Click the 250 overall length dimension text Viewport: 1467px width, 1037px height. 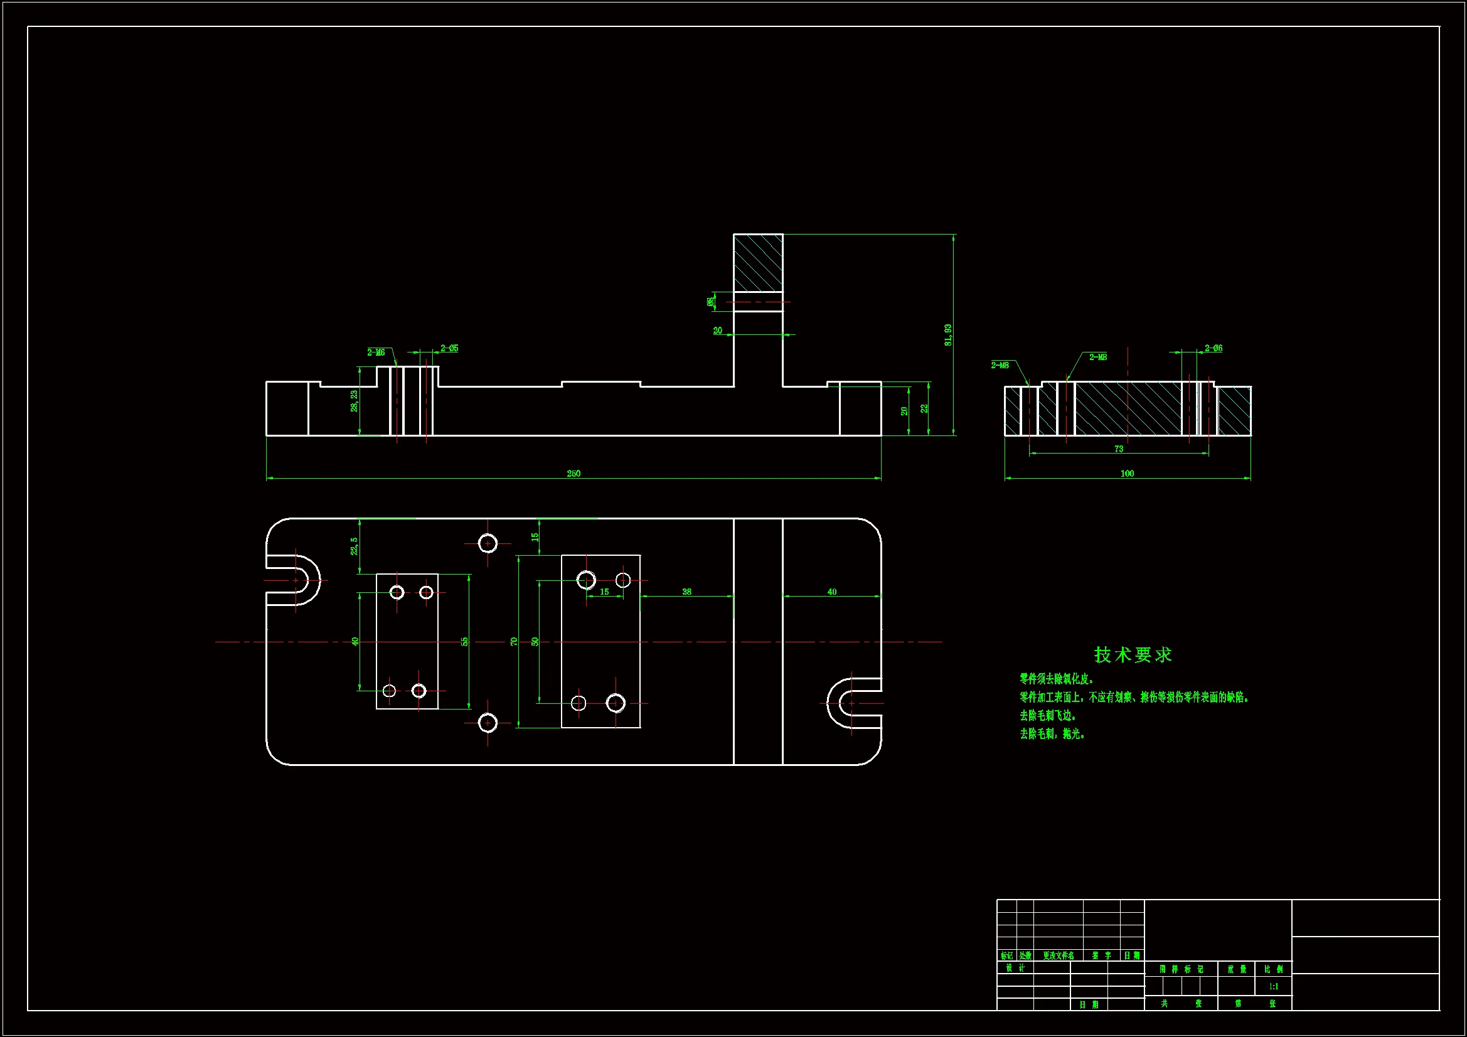(573, 474)
